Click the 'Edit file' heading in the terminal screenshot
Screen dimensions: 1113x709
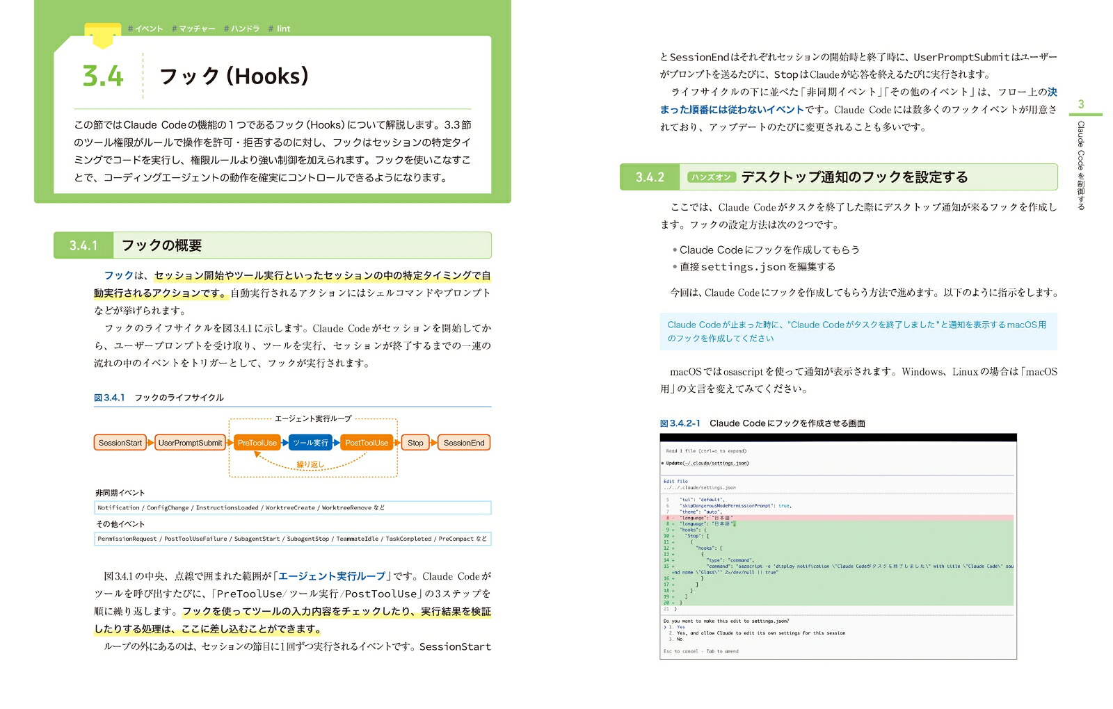click(675, 481)
